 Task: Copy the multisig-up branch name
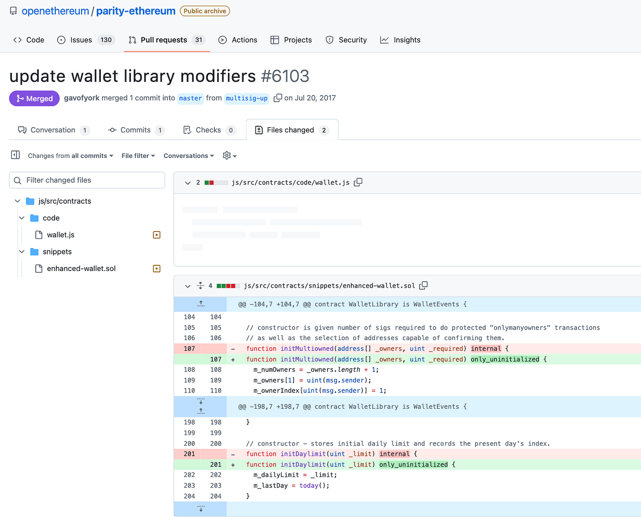coord(278,98)
